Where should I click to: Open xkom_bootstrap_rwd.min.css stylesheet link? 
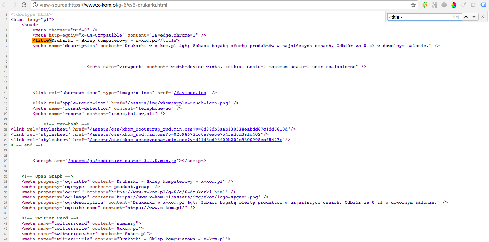(189, 129)
